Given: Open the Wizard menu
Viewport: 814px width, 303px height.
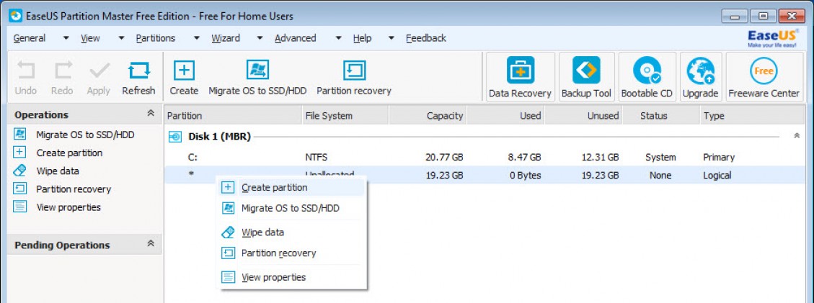Looking at the screenshot, I should click(225, 38).
